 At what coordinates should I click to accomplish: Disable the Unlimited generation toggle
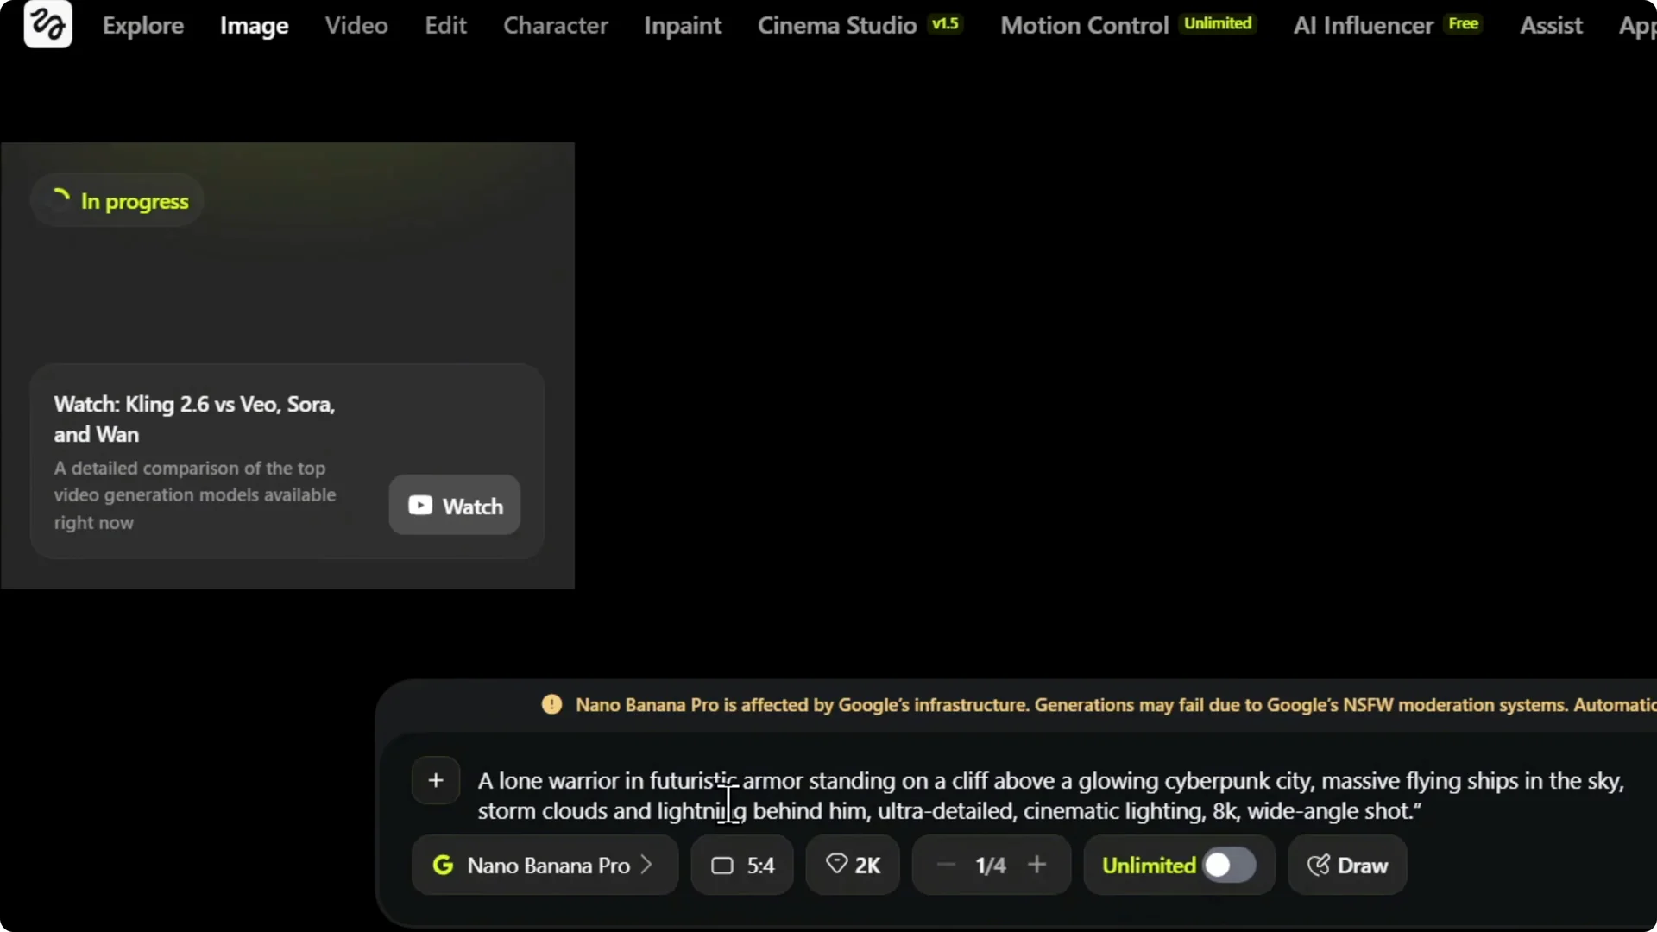pyautogui.click(x=1229, y=866)
